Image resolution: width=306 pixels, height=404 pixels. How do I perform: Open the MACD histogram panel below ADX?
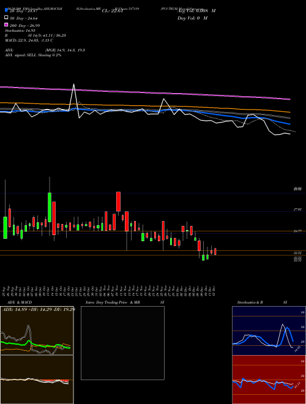(x=37, y=380)
